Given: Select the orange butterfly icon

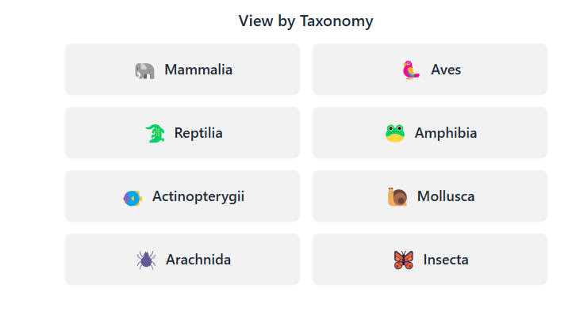Looking at the screenshot, I should 404,260.
